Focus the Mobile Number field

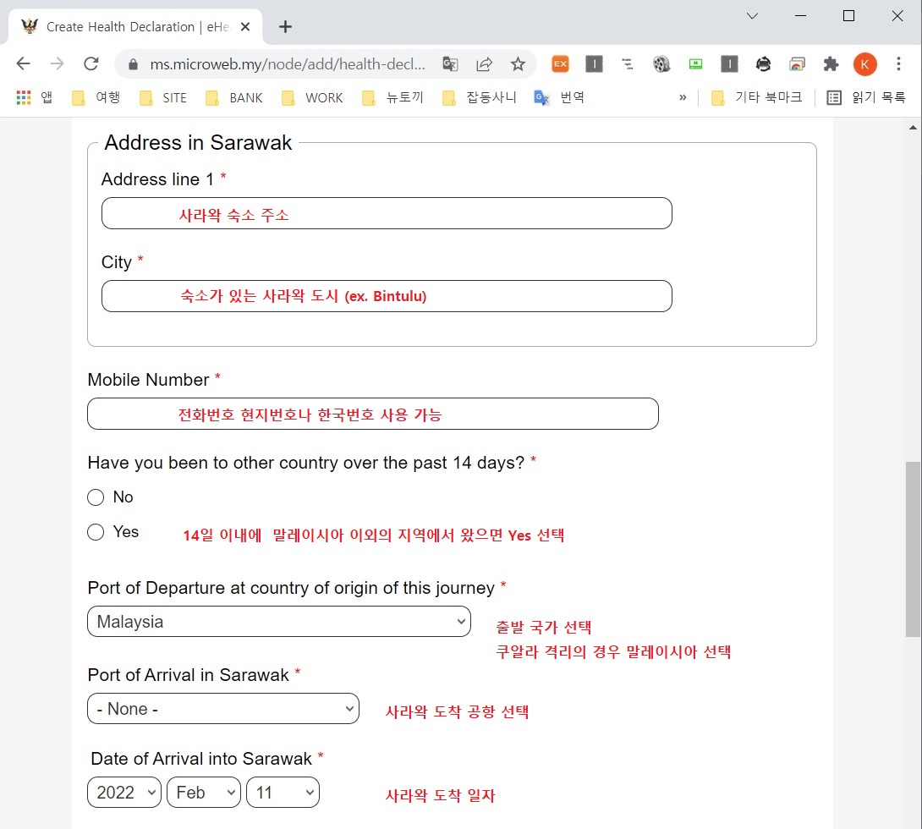(373, 414)
